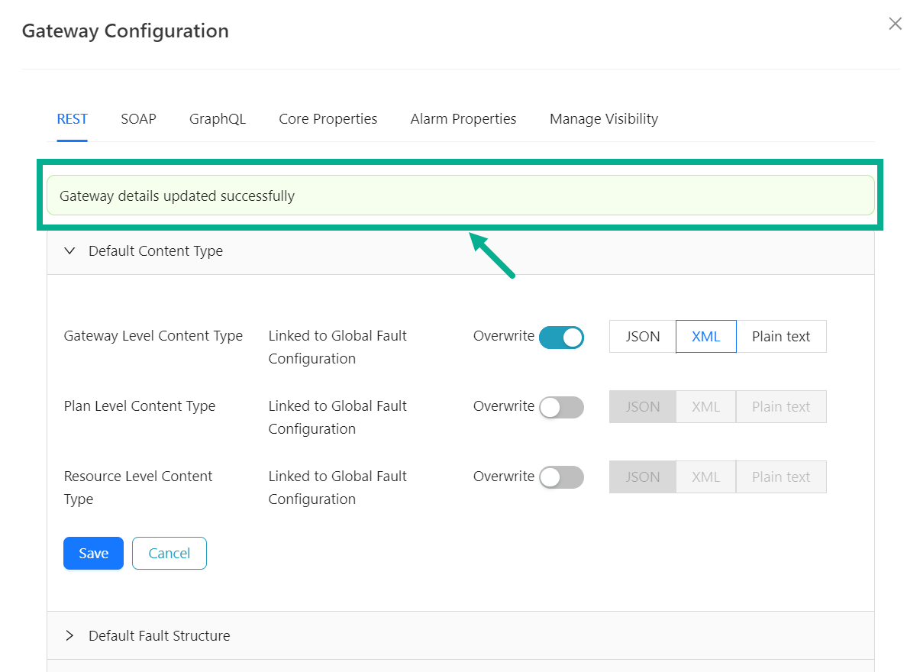Turn on Resource Level Content Type overwrite
920x672 pixels.
pyautogui.click(x=561, y=477)
